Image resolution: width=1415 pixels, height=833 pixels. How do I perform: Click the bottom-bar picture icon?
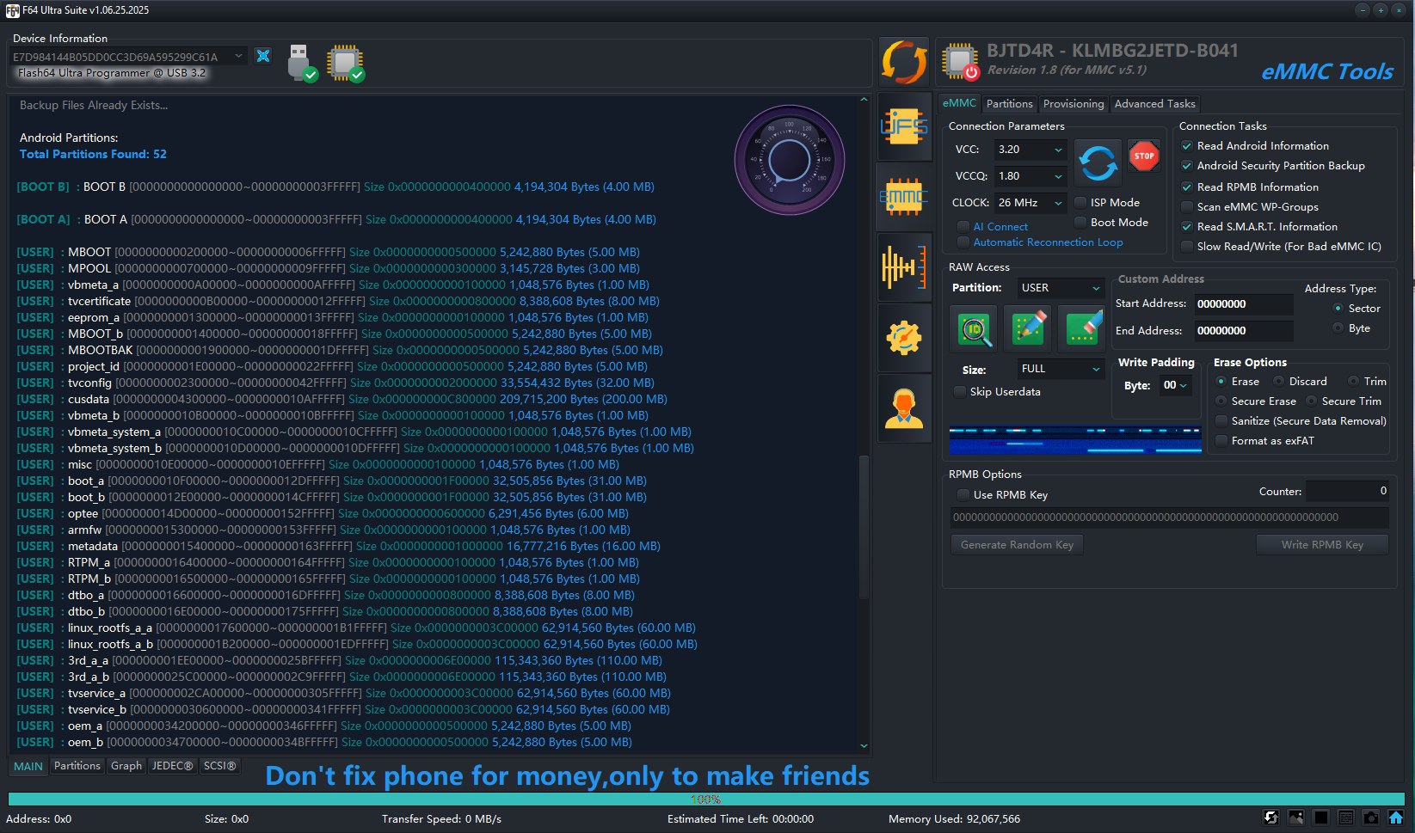1295,818
